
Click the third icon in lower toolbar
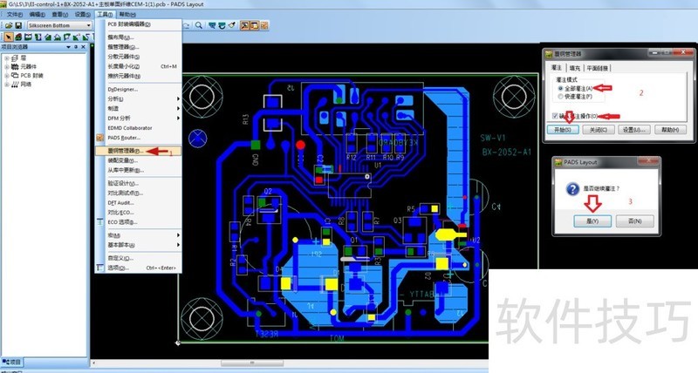pos(28,37)
